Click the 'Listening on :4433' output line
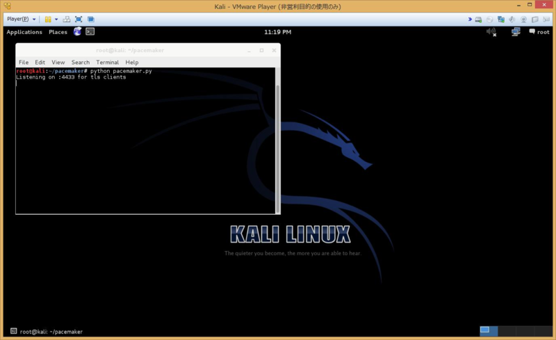The height and width of the screenshot is (340, 556). coord(71,77)
